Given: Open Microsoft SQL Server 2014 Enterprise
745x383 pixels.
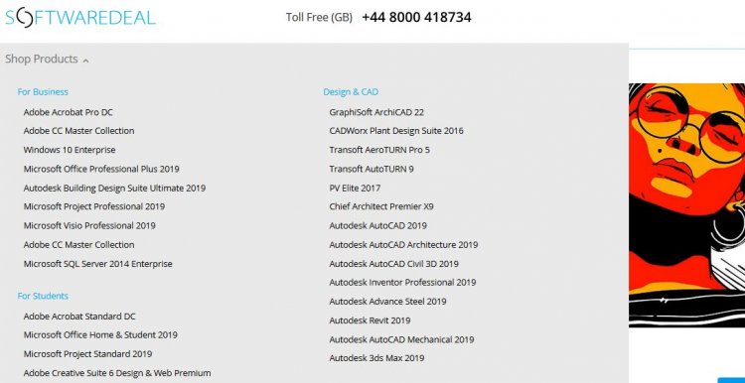Looking at the screenshot, I should 98,263.
